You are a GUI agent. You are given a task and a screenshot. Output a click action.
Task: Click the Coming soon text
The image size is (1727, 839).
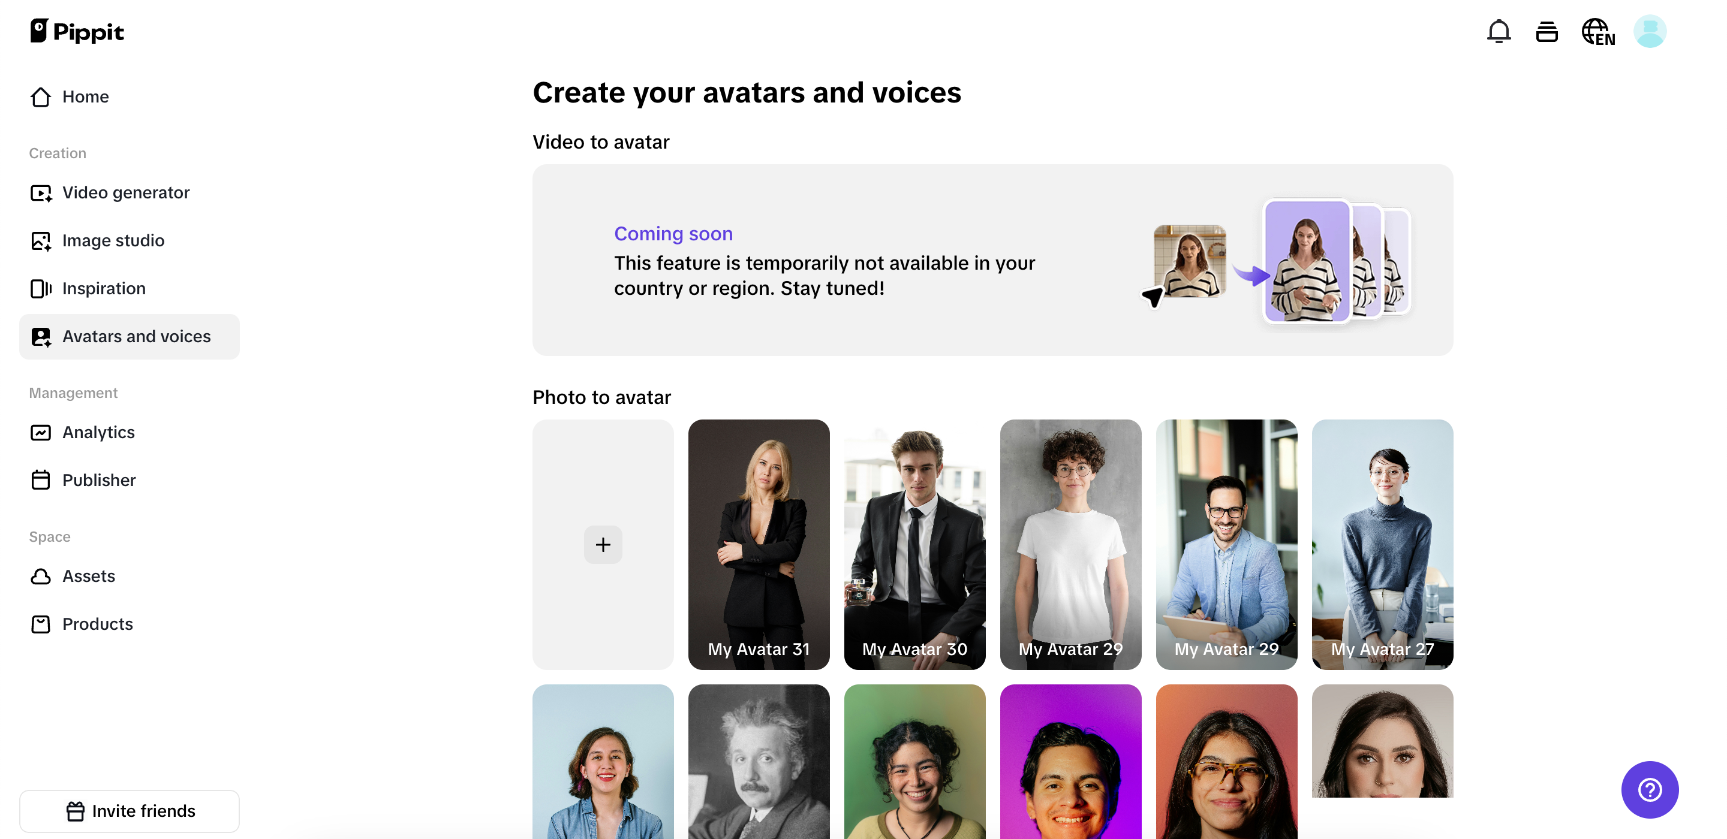(673, 233)
